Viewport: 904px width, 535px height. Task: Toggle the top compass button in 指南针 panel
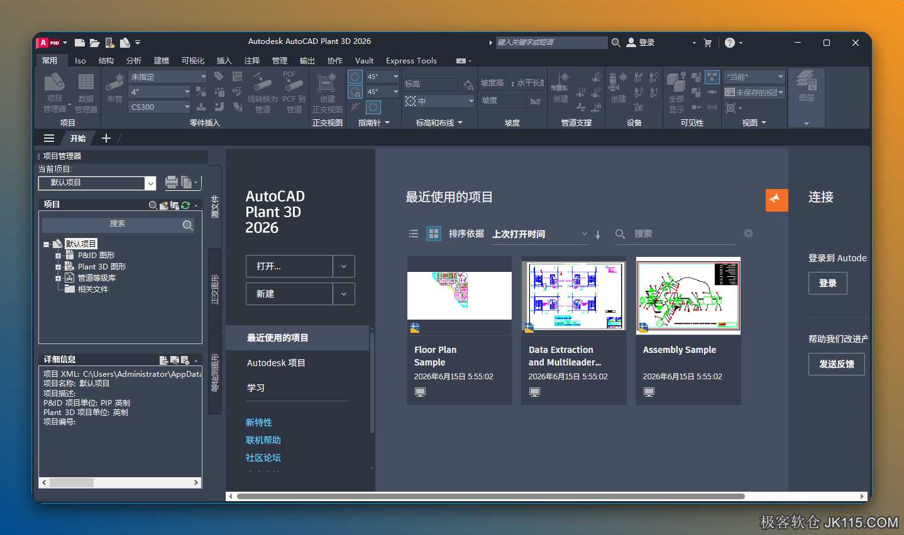click(355, 77)
